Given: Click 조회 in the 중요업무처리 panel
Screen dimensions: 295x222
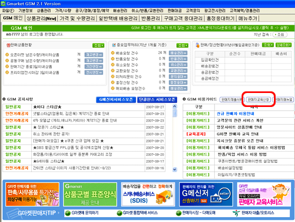Looking at the screenshot, I should (182, 45).
